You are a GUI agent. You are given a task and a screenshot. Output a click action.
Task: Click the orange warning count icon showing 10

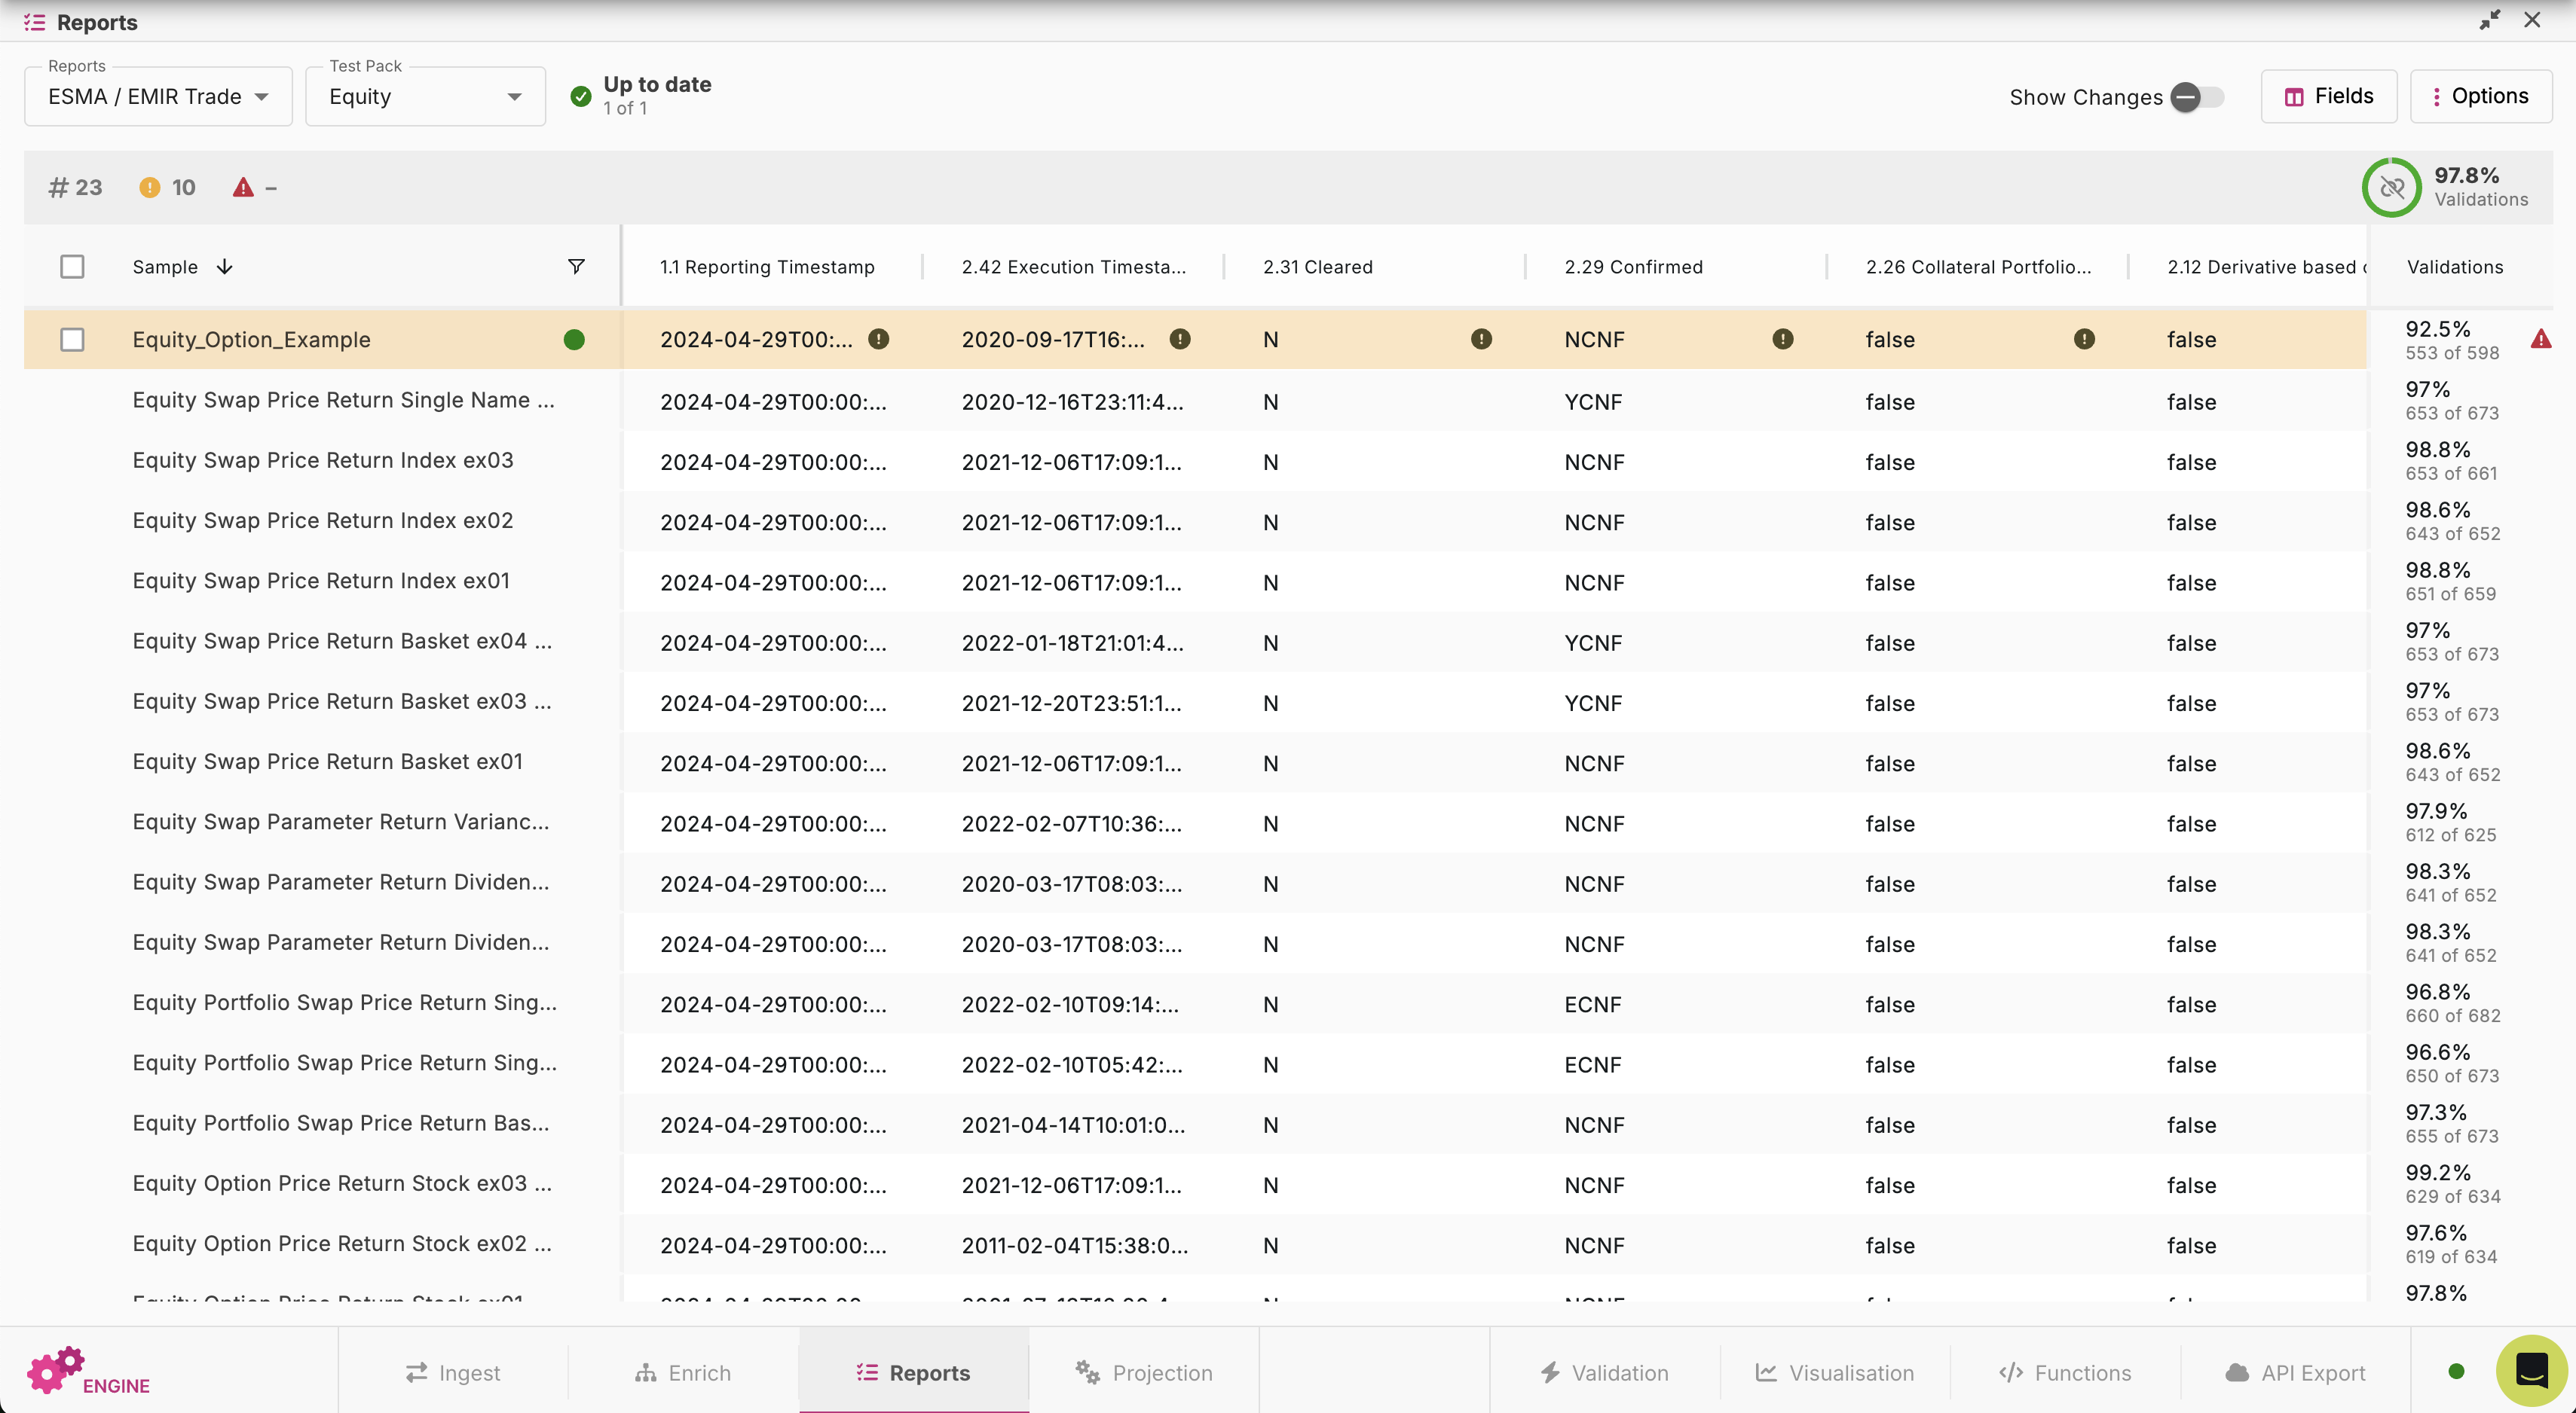[149, 187]
